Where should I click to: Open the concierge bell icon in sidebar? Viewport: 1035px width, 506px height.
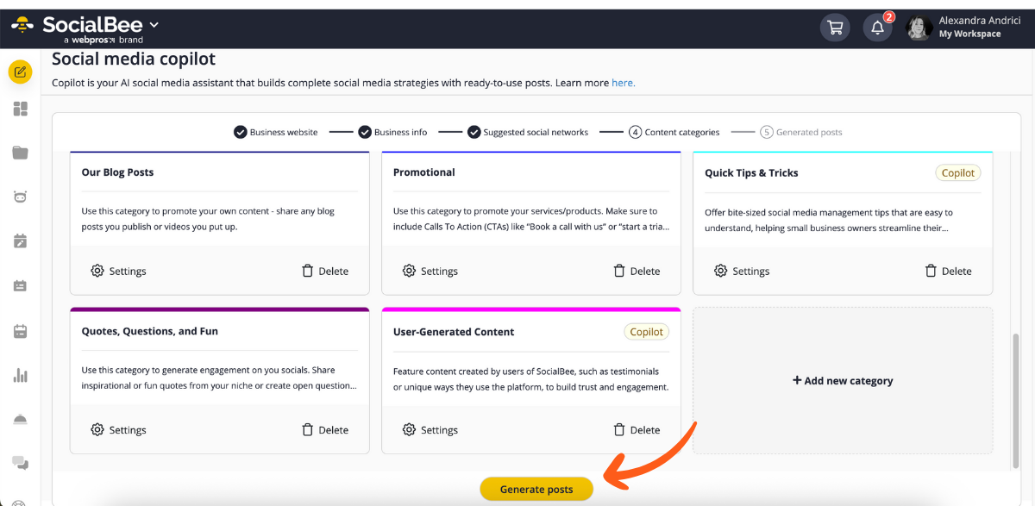click(19, 420)
